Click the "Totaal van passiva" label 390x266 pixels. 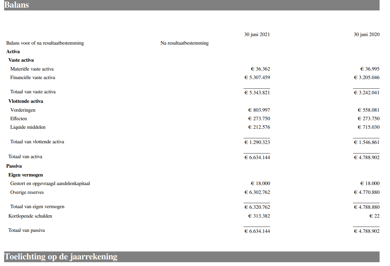pos(27,230)
